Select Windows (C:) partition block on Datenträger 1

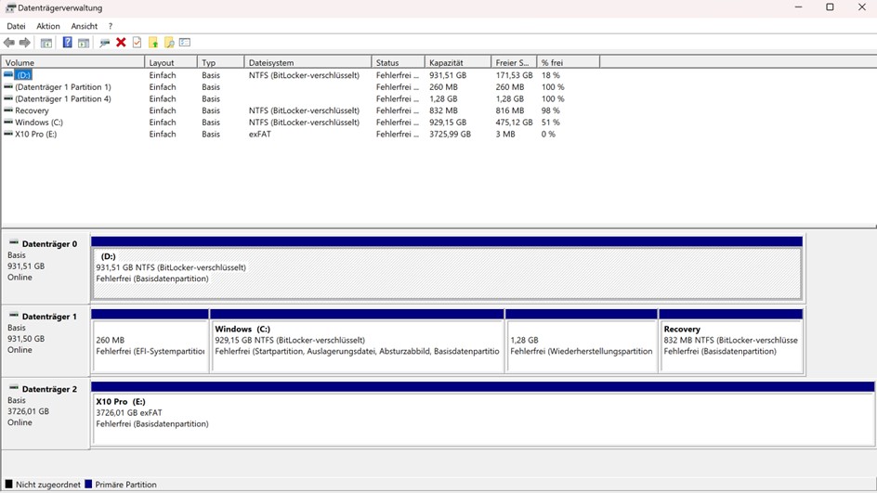357,346
